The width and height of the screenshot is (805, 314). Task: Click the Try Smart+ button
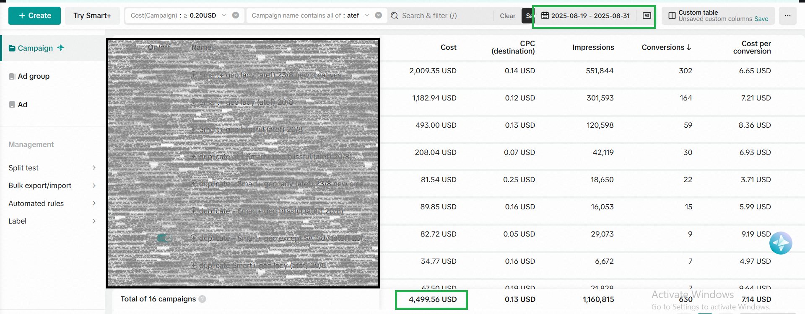92,15
